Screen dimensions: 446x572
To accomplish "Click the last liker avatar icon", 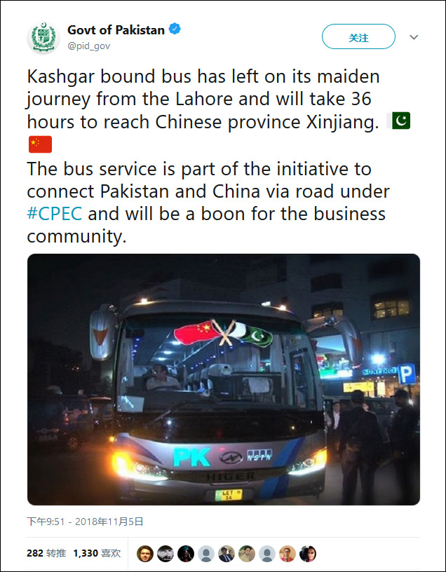I will 308,554.
